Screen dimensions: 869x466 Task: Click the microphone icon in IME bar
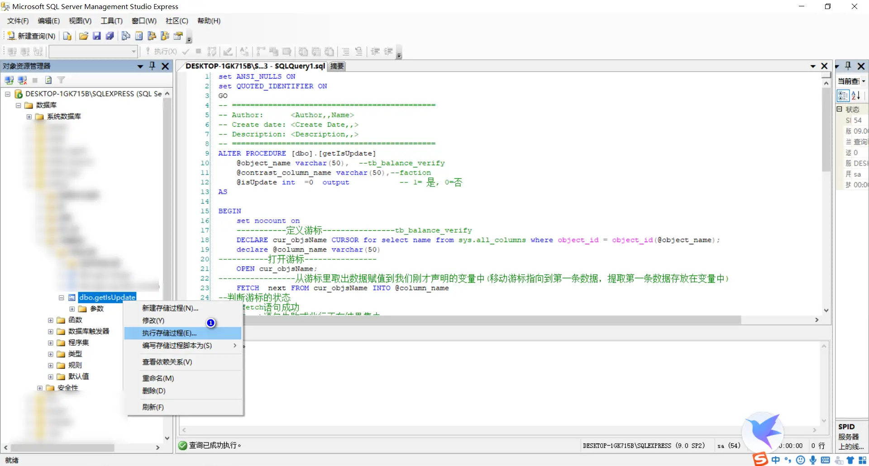pos(813,460)
